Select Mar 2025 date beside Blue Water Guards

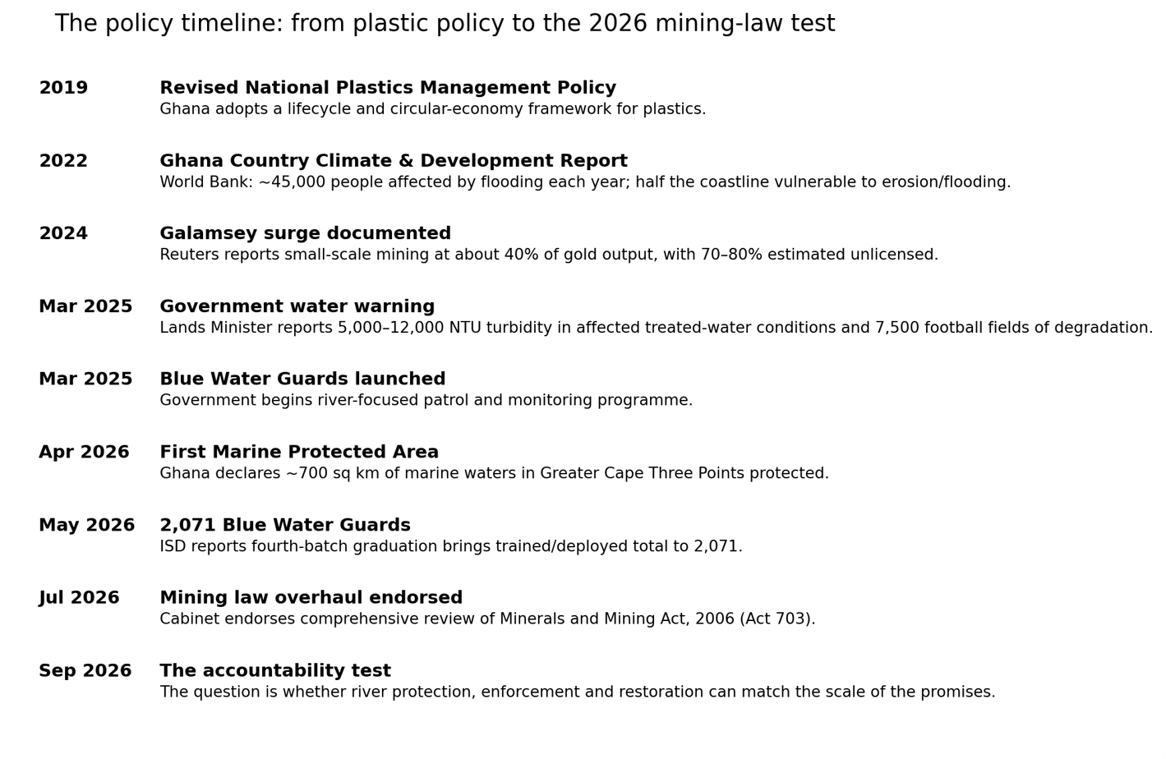click(x=85, y=379)
